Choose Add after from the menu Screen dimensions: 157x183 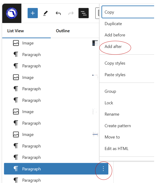tap(113, 46)
